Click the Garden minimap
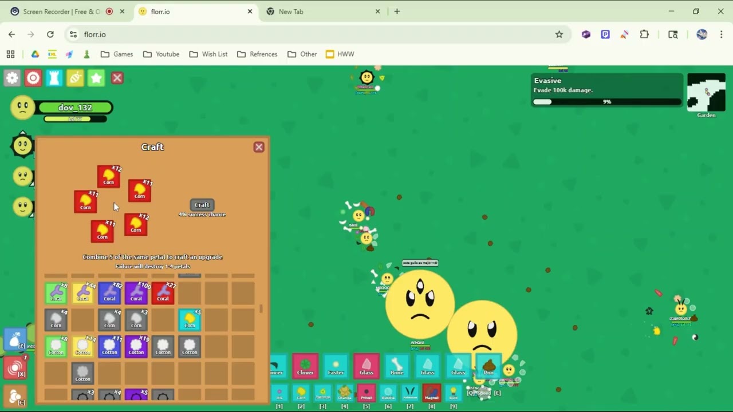The height and width of the screenshot is (412, 733). pyautogui.click(x=706, y=92)
